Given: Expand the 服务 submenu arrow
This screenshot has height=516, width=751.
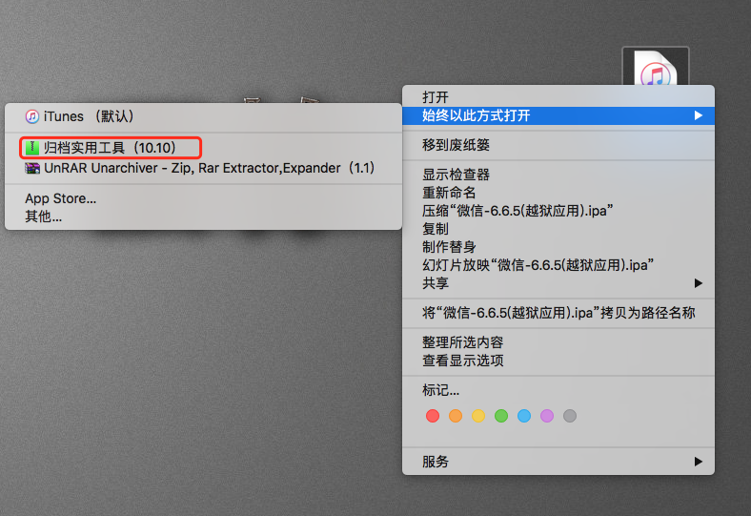Looking at the screenshot, I should pyautogui.click(x=699, y=462).
